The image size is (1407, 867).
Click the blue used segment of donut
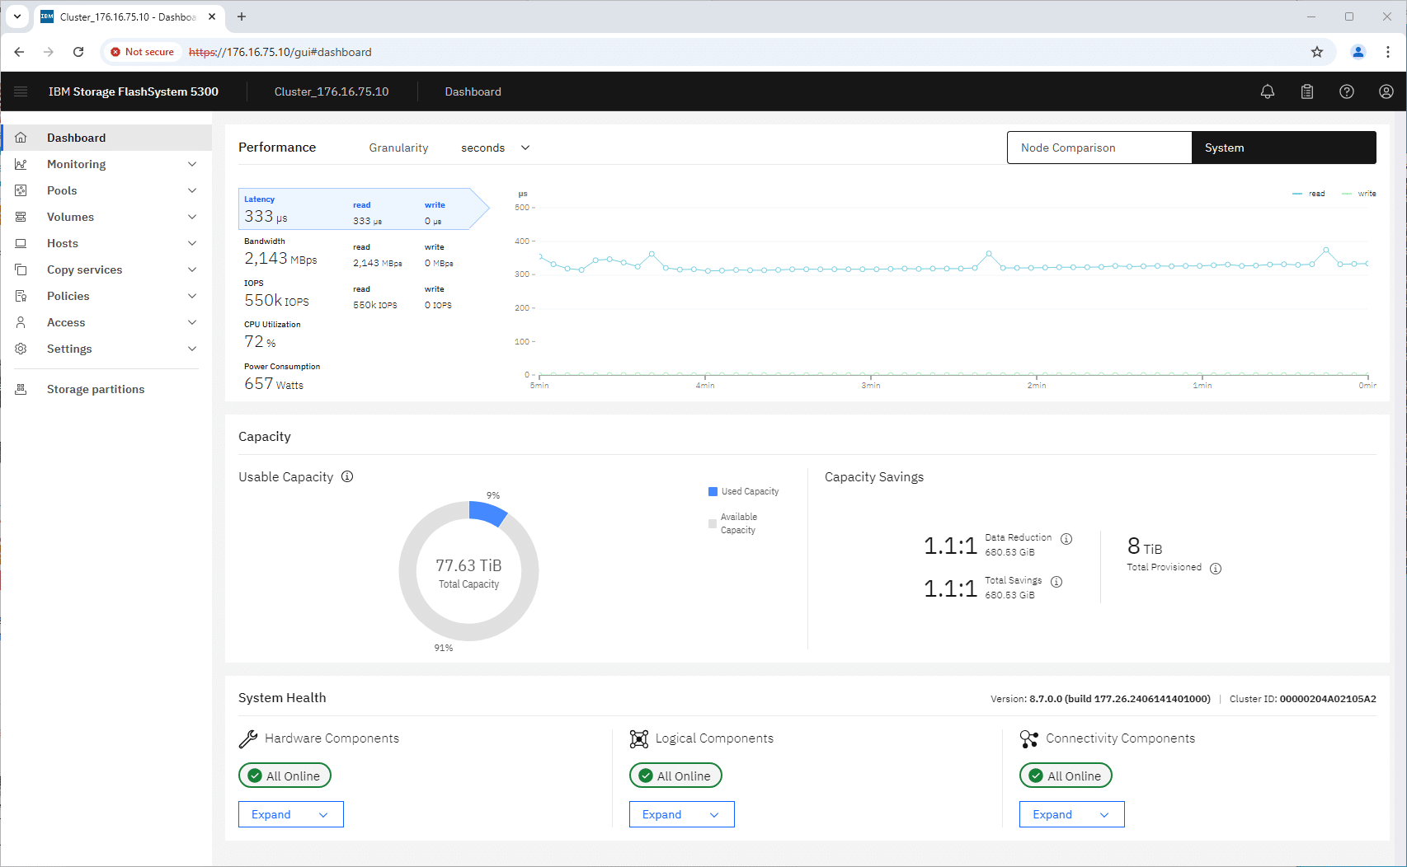tap(487, 513)
